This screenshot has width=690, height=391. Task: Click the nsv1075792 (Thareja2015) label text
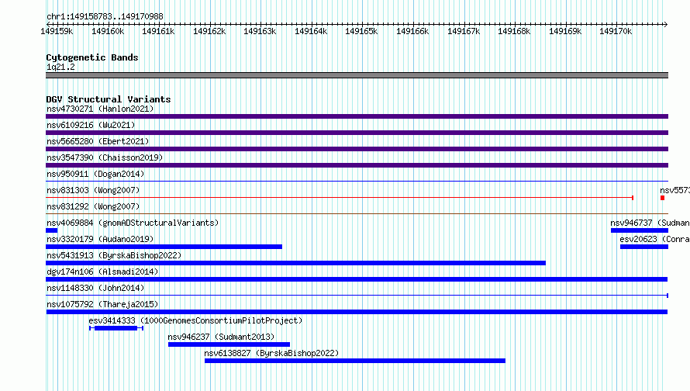[x=102, y=304]
